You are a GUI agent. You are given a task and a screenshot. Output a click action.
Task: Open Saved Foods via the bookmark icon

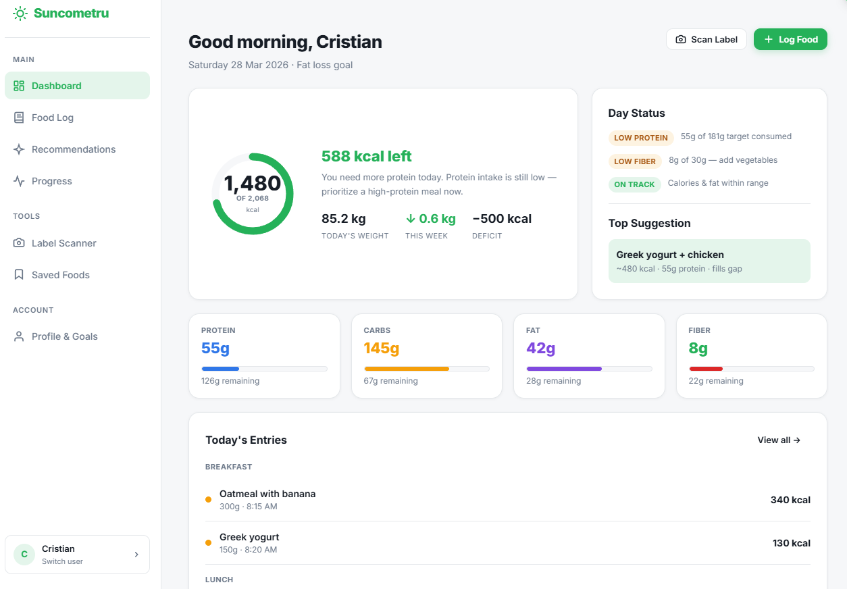point(20,274)
